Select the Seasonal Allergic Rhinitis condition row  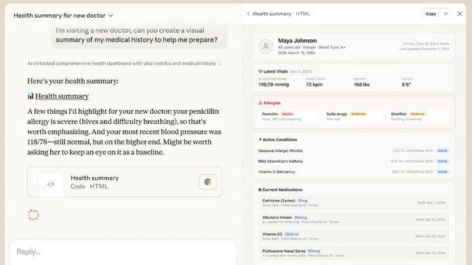tap(354, 150)
